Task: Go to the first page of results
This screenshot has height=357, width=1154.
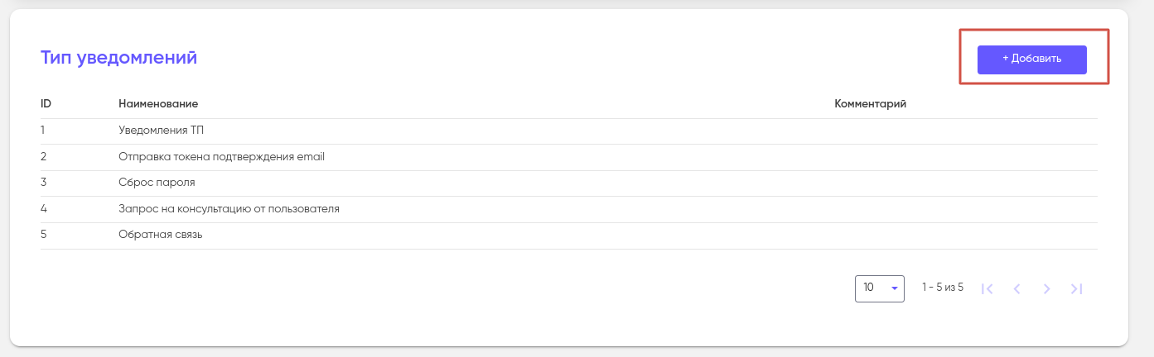Action: click(987, 288)
